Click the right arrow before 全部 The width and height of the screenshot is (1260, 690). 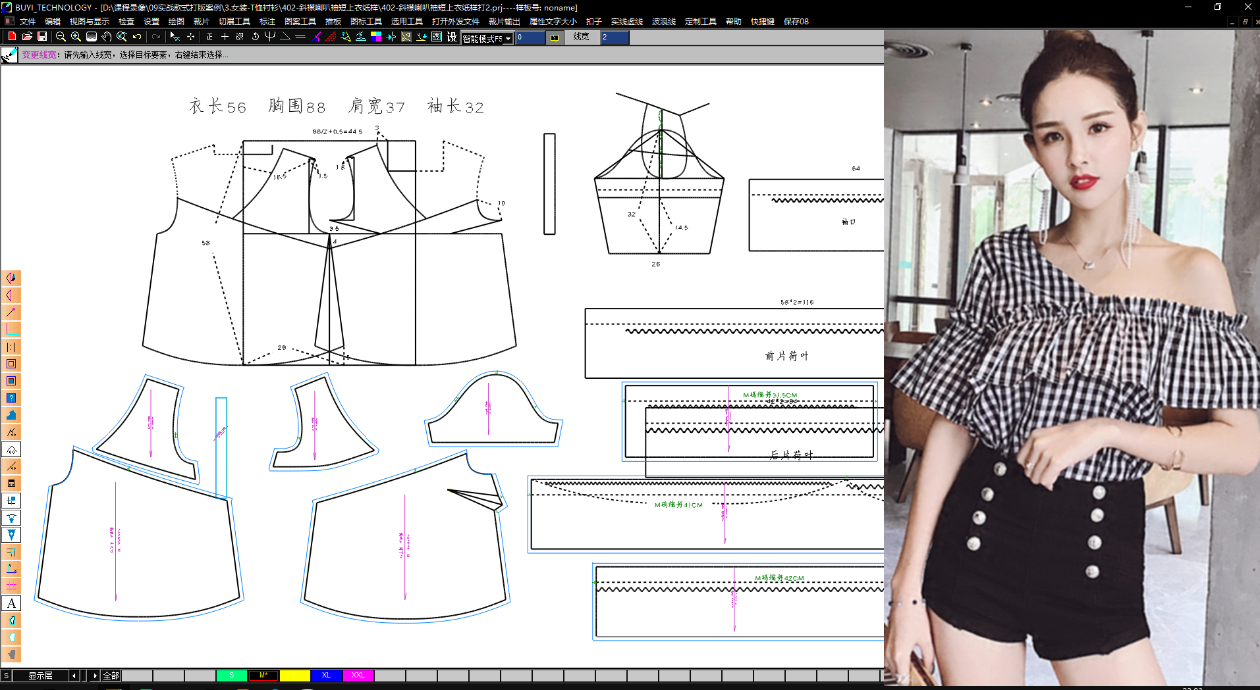pyautogui.click(x=95, y=676)
